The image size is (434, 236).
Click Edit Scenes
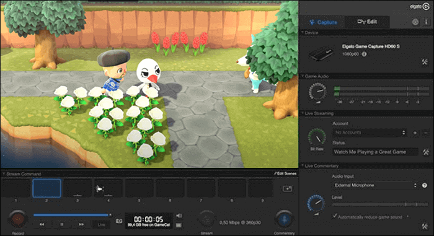[285, 173]
